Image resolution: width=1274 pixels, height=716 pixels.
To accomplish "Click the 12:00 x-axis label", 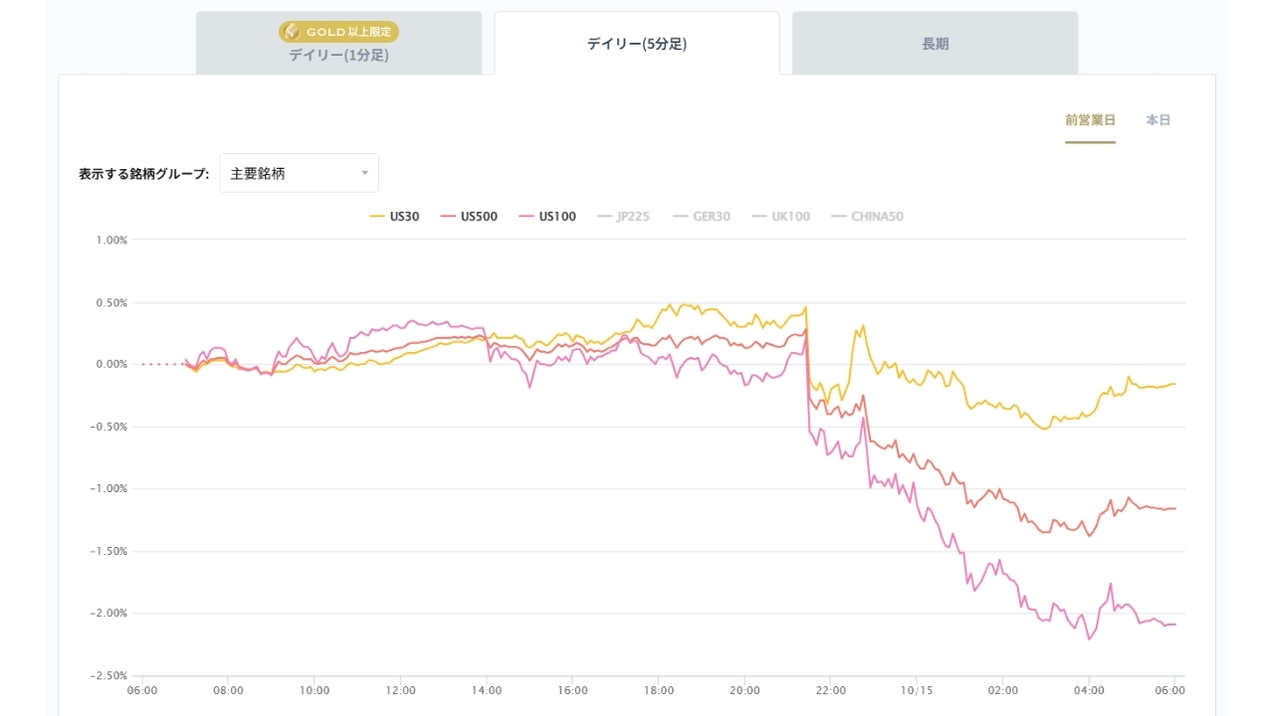I will [400, 690].
